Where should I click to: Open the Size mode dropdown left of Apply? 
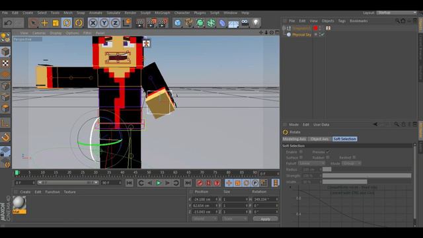click(x=235, y=219)
